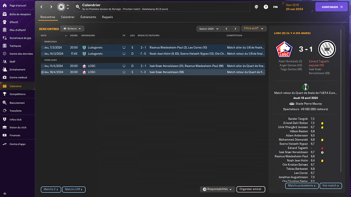Open Effectif squad shirt icon

pos(5,22)
